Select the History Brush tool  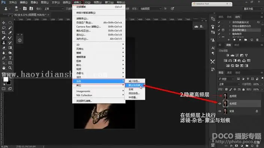(10, 43)
